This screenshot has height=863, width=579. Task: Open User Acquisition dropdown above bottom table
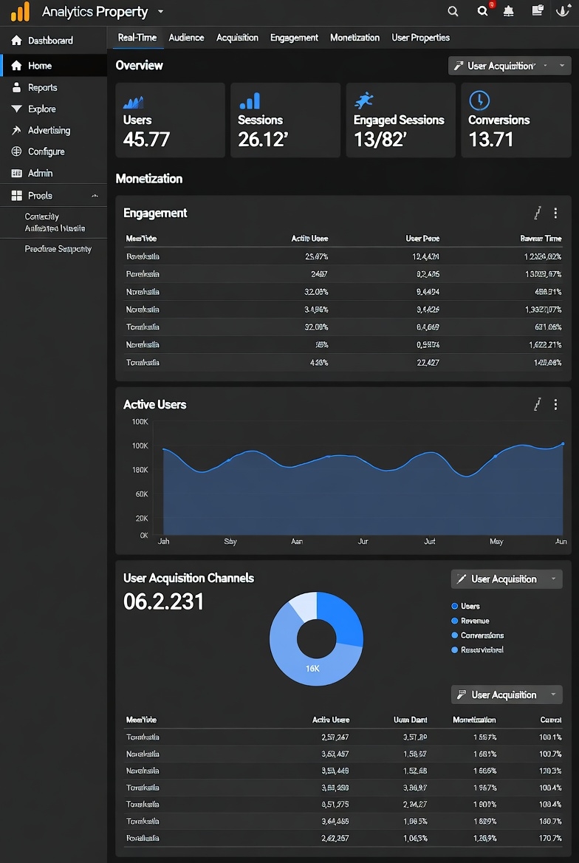(x=507, y=695)
